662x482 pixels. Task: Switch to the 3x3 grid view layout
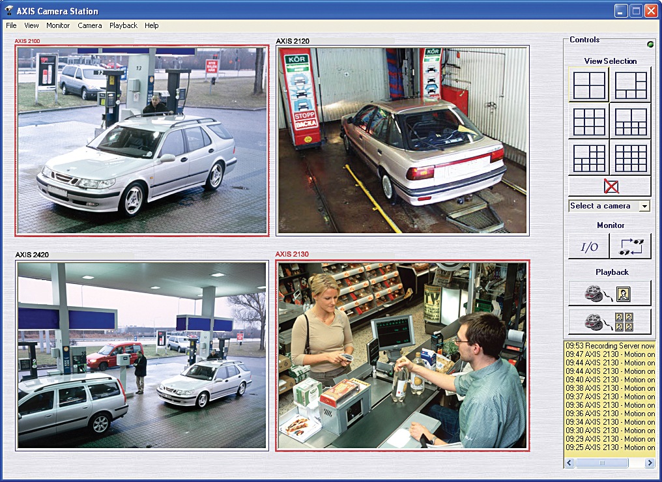589,121
